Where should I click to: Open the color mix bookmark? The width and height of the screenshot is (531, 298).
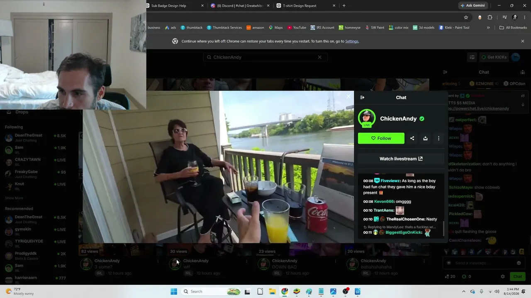click(399, 28)
